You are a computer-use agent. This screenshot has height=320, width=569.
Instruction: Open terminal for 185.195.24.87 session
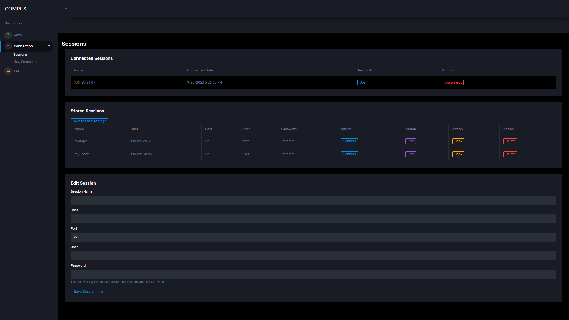363,83
